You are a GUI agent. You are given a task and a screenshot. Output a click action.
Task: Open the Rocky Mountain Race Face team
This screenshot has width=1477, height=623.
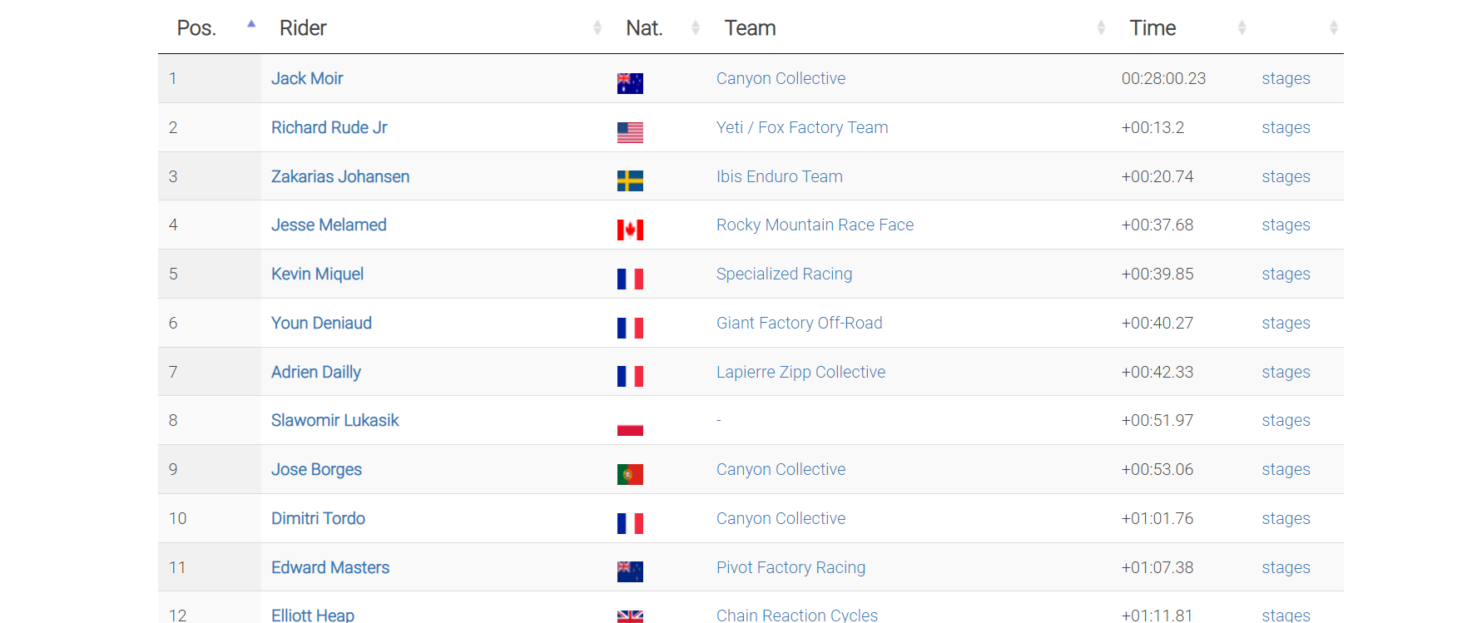(x=815, y=225)
